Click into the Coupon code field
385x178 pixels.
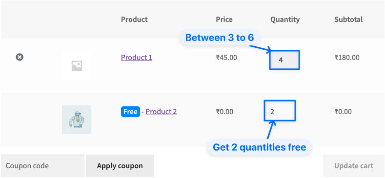42,166
